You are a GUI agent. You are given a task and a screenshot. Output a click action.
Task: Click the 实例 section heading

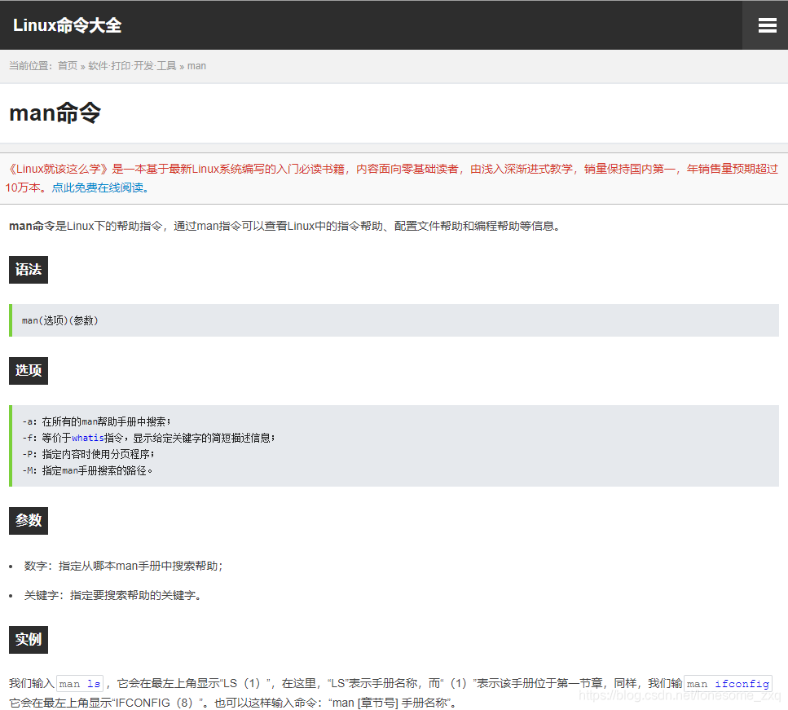point(29,640)
